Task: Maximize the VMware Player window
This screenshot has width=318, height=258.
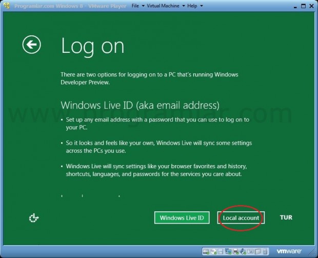Action: [303, 6]
